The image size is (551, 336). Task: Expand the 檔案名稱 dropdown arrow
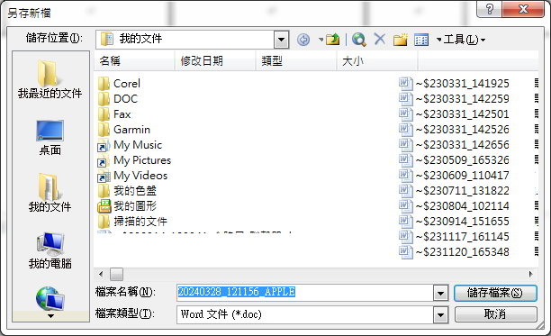[x=440, y=293]
